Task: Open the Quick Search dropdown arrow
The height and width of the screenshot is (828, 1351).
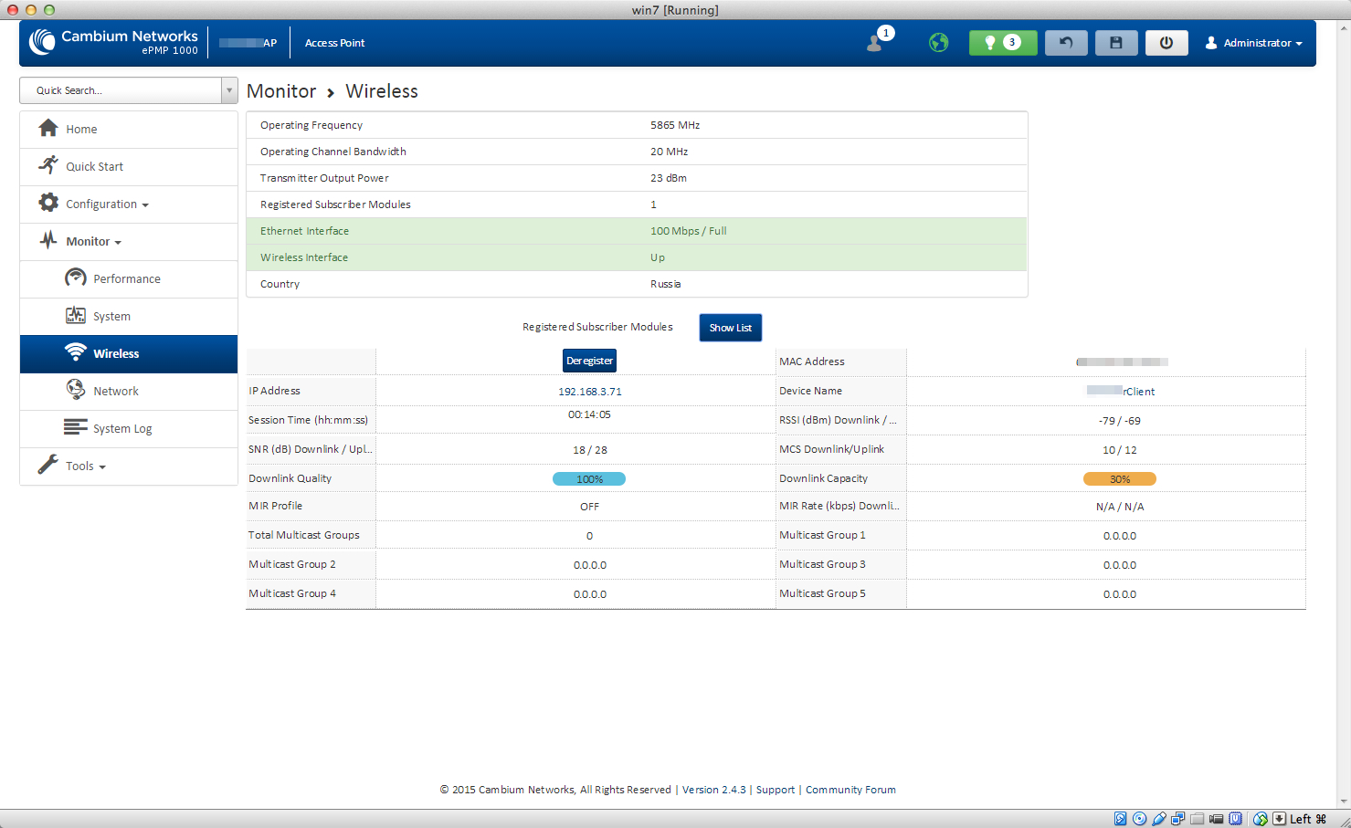Action: click(x=229, y=90)
